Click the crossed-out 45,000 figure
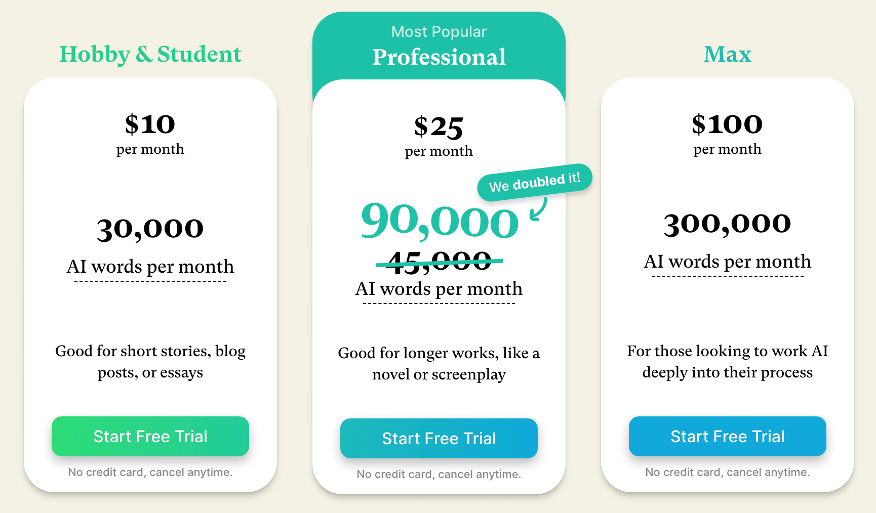This screenshot has height=513, width=876. [439, 262]
